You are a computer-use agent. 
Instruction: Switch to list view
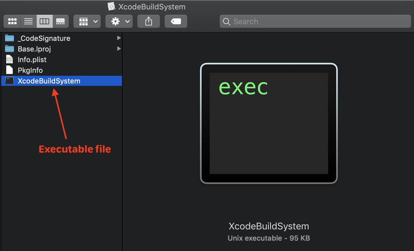[x=28, y=21]
